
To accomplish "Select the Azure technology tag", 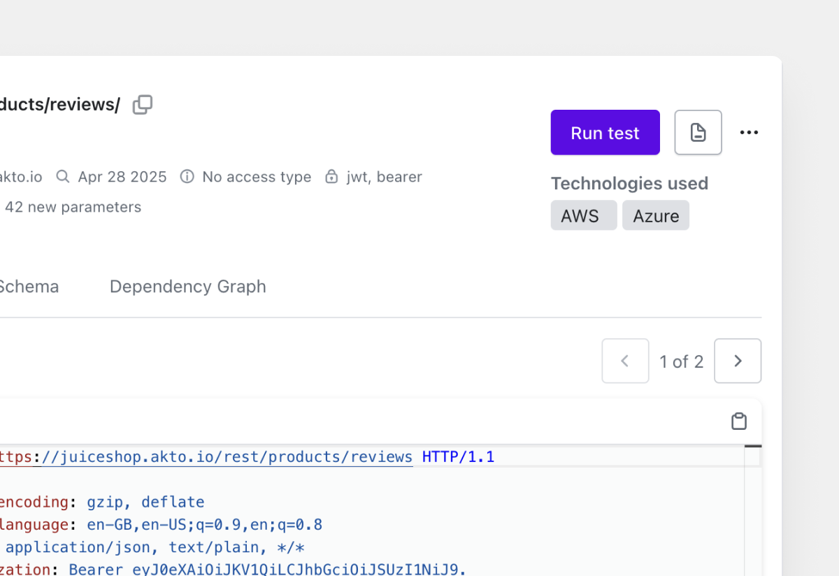I will [x=655, y=215].
